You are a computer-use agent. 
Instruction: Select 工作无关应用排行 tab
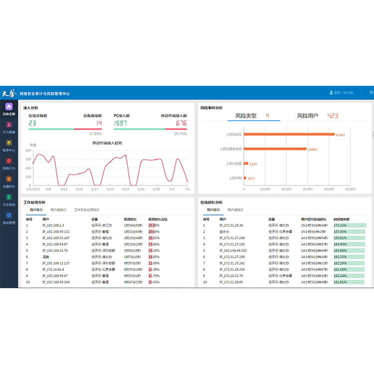[x=87, y=210]
